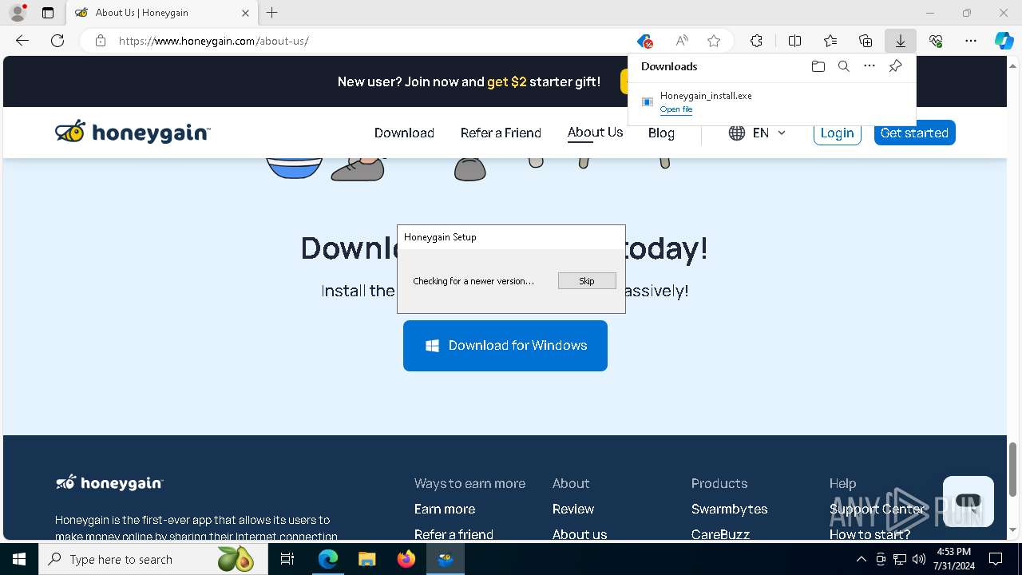The image size is (1022, 575).
Task: Open Swarmbytes footer link
Action: (730, 509)
